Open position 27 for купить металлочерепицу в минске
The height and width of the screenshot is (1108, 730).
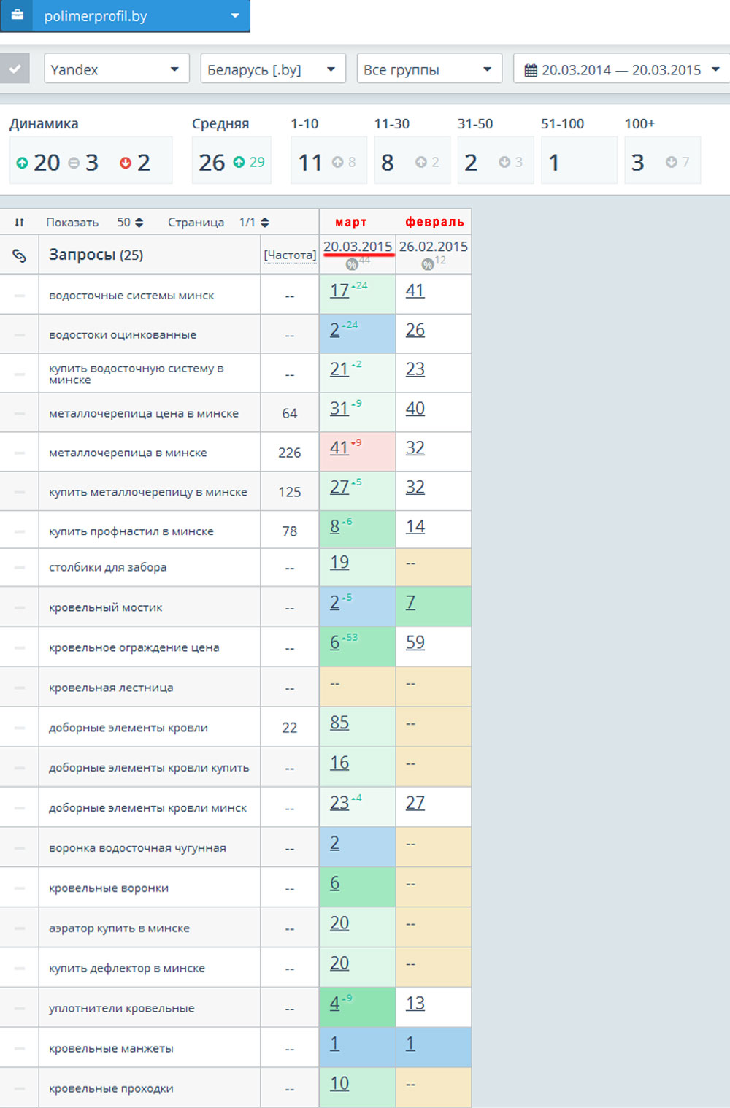[x=339, y=488]
